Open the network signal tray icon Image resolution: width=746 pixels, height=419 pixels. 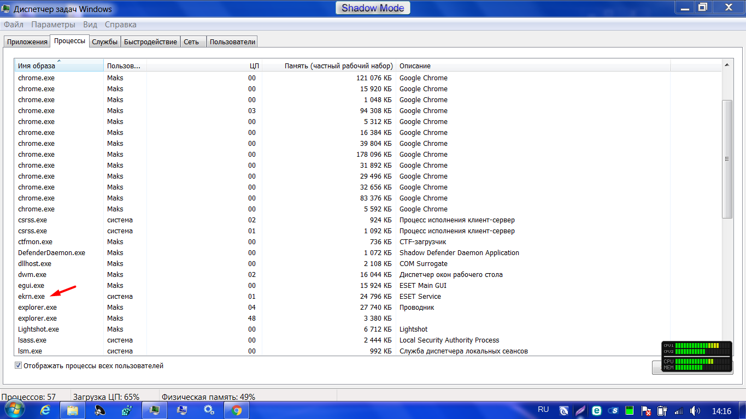tap(679, 411)
